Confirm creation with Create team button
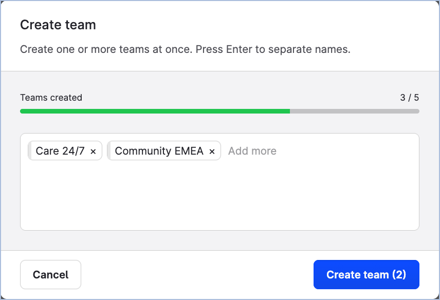The width and height of the screenshot is (440, 300). 366,274
